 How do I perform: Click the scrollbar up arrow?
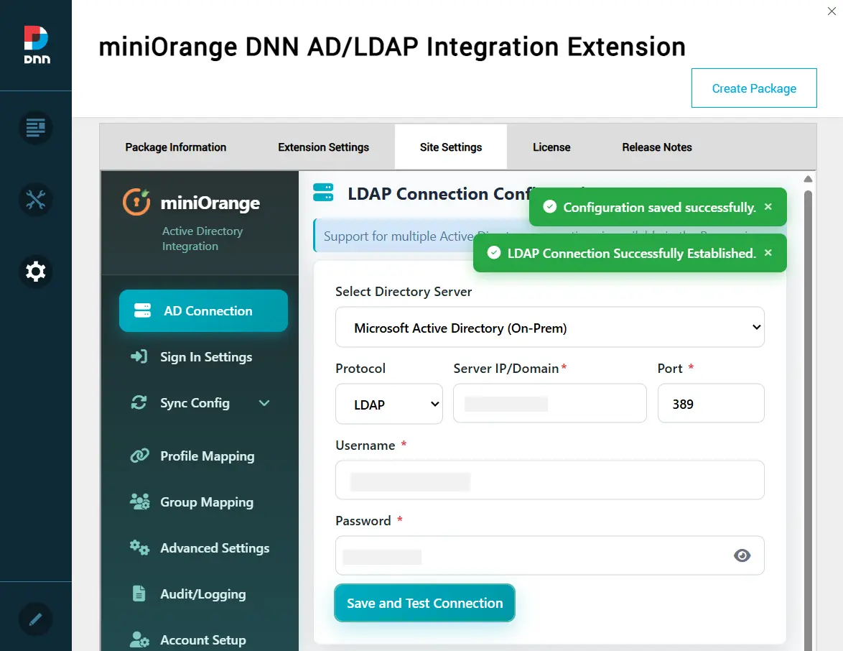click(808, 179)
